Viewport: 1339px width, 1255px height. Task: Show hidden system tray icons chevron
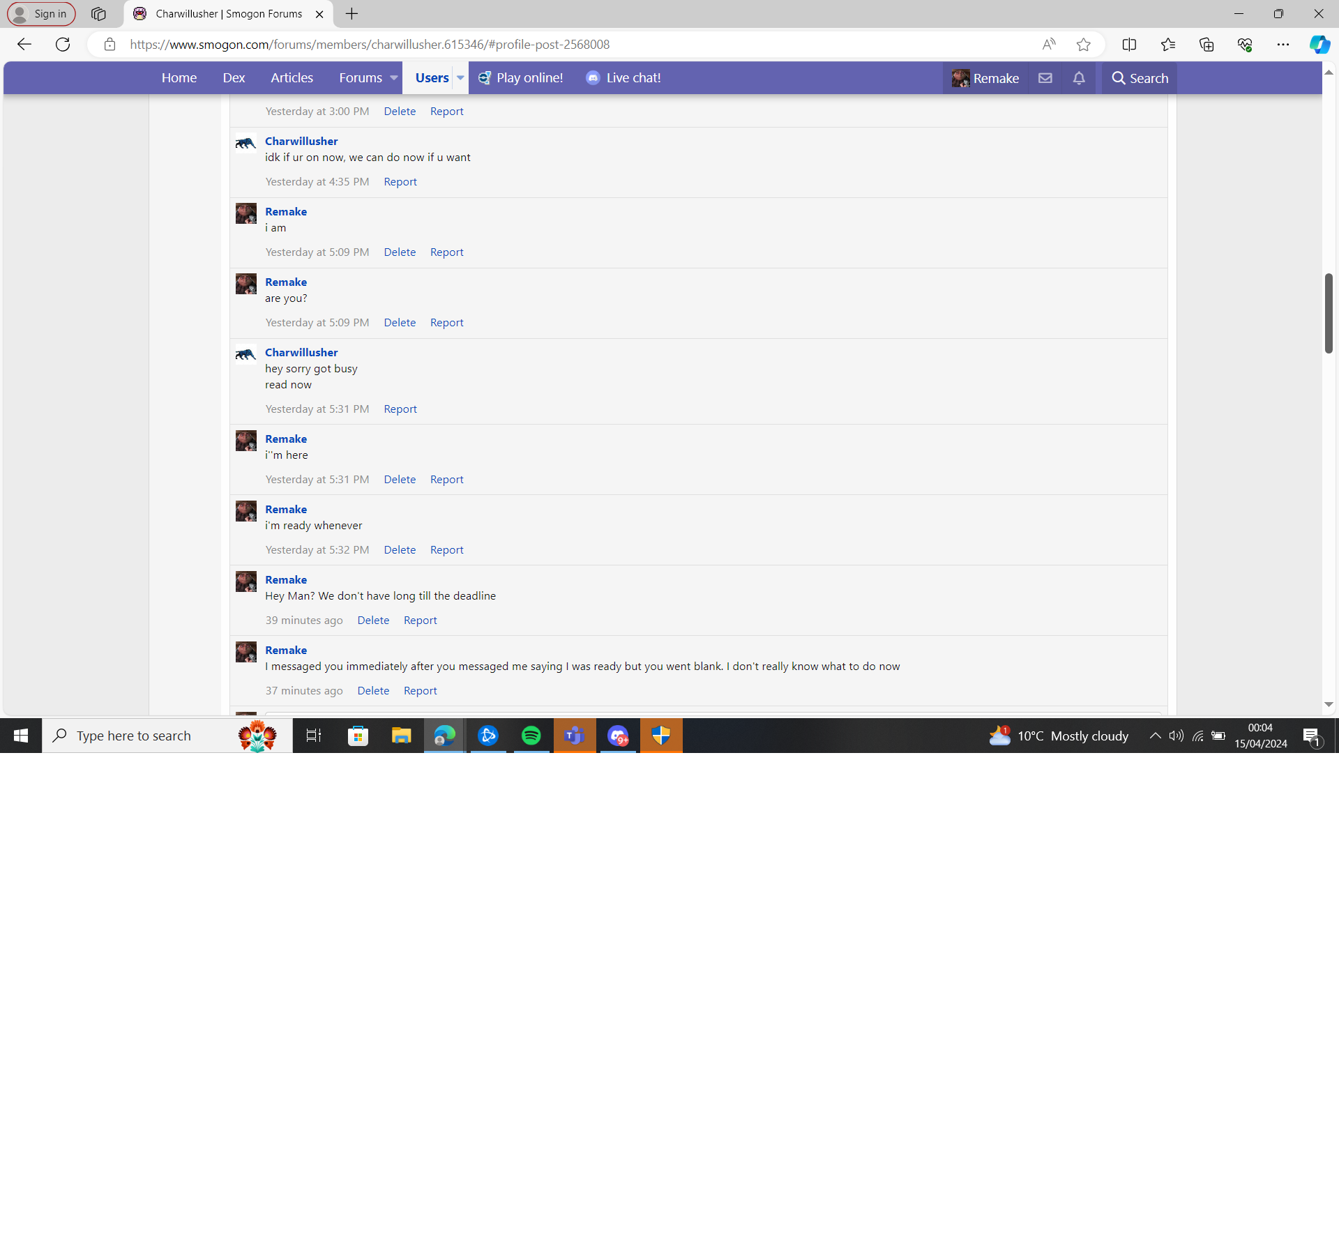[x=1155, y=736]
